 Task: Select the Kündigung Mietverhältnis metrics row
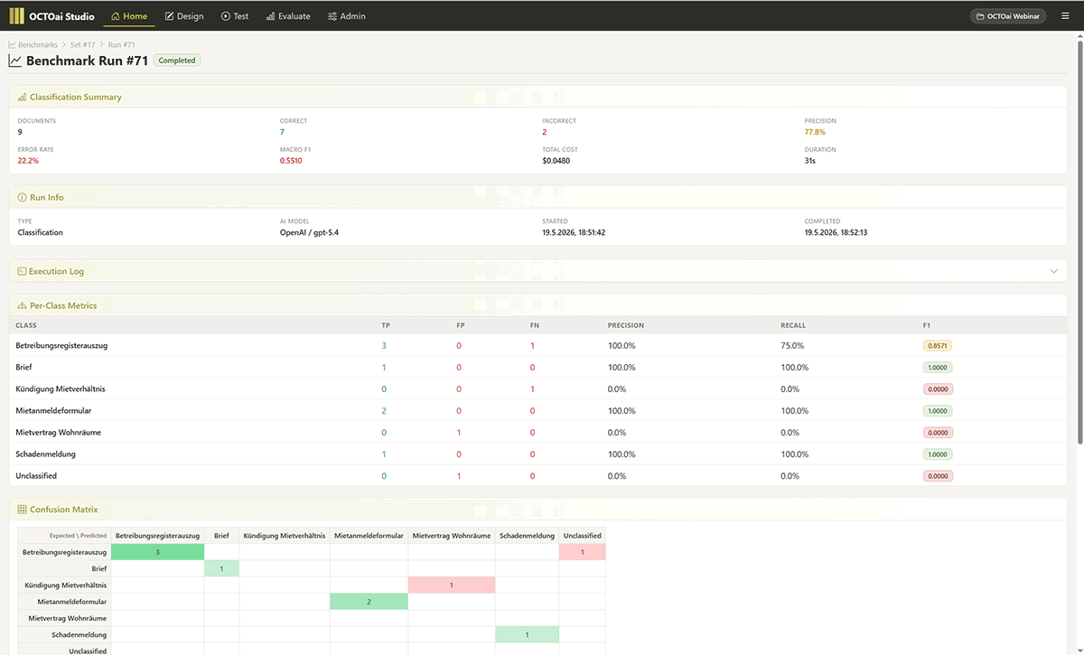[537, 388]
